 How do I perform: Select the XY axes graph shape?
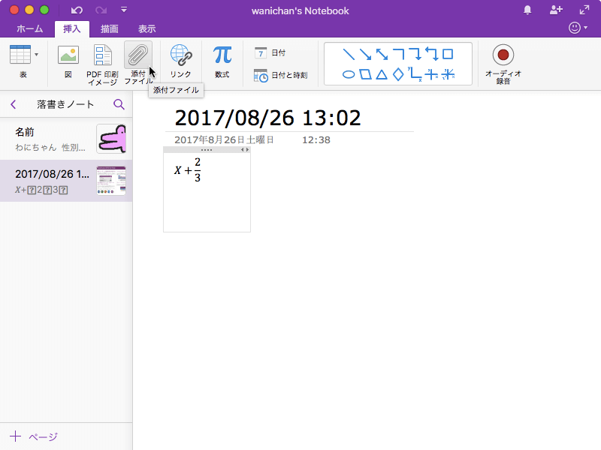pyautogui.click(x=415, y=74)
